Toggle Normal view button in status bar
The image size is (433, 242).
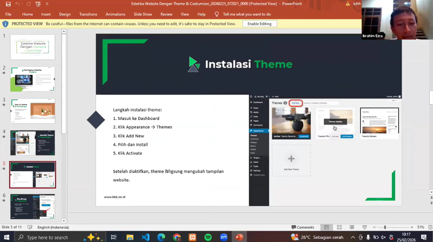326,227
